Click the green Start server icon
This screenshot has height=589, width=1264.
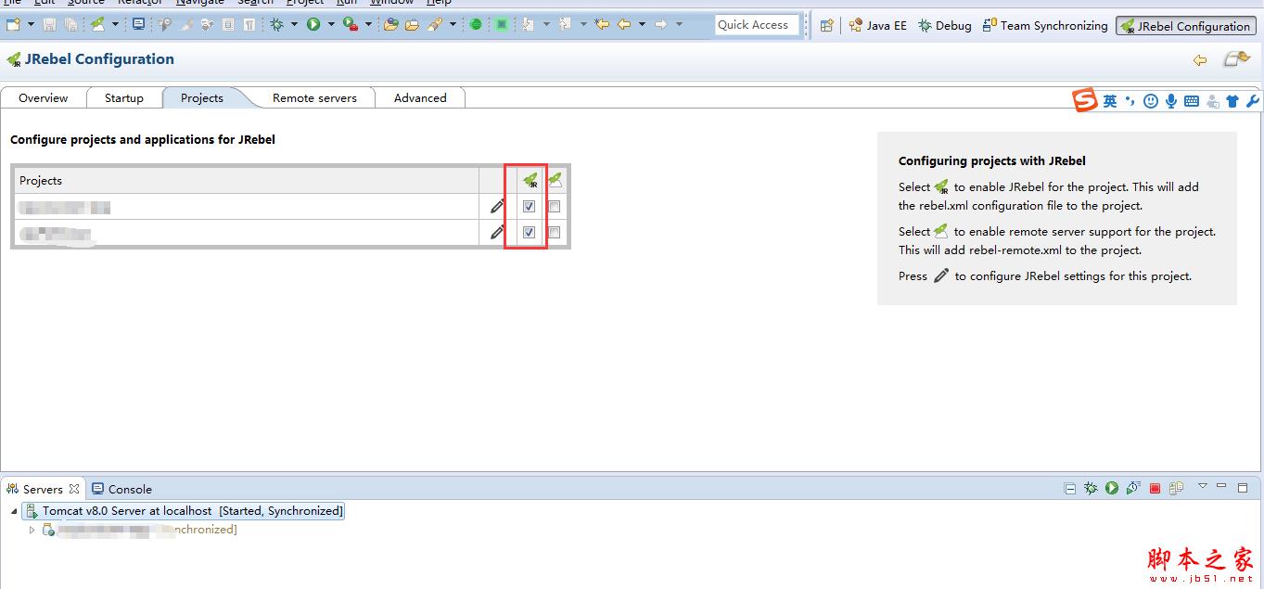click(1112, 488)
